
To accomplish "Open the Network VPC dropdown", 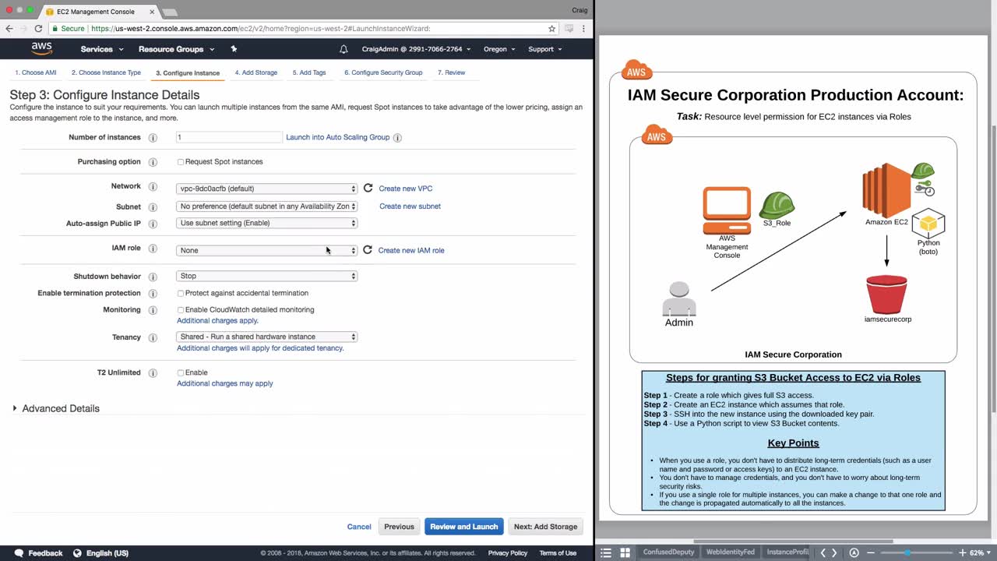I will coord(267,189).
